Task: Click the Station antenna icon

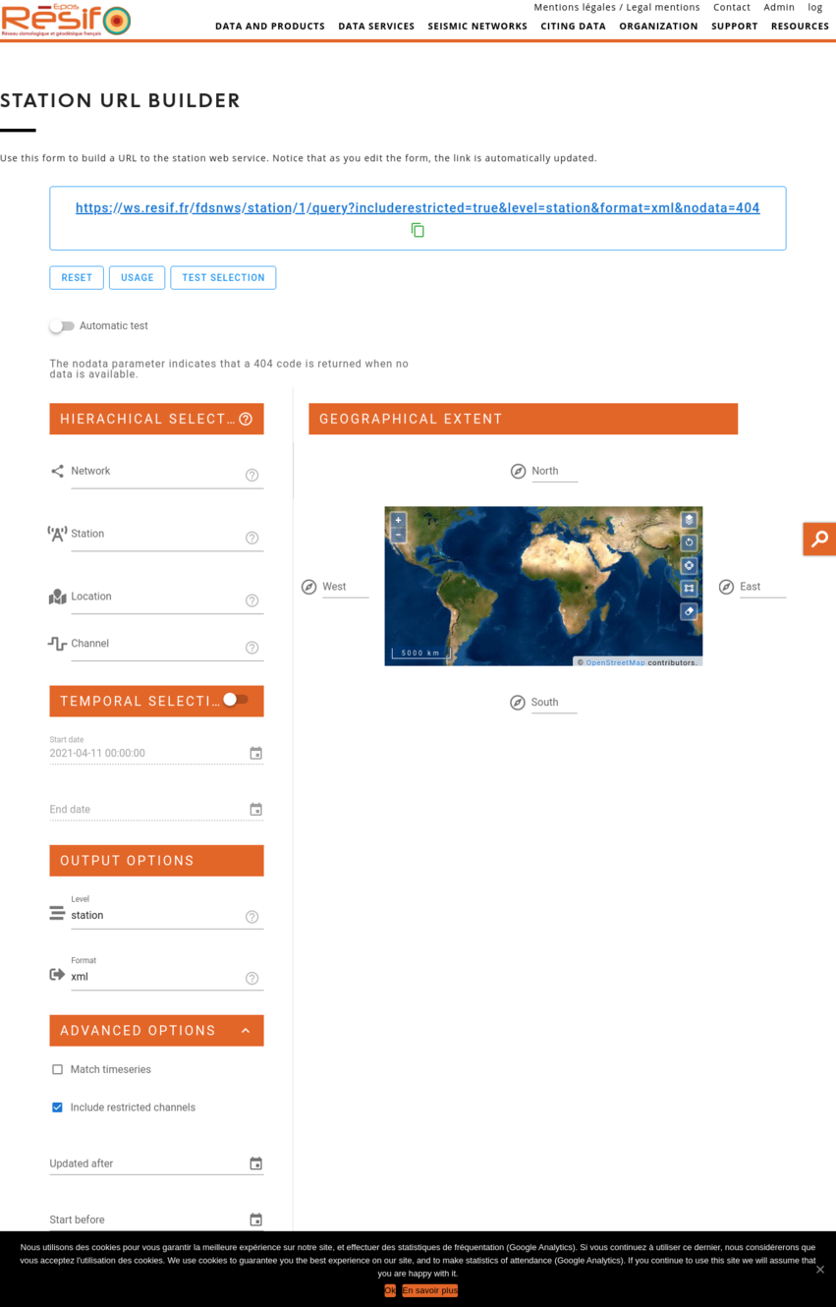Action: (x=57, y=534)
